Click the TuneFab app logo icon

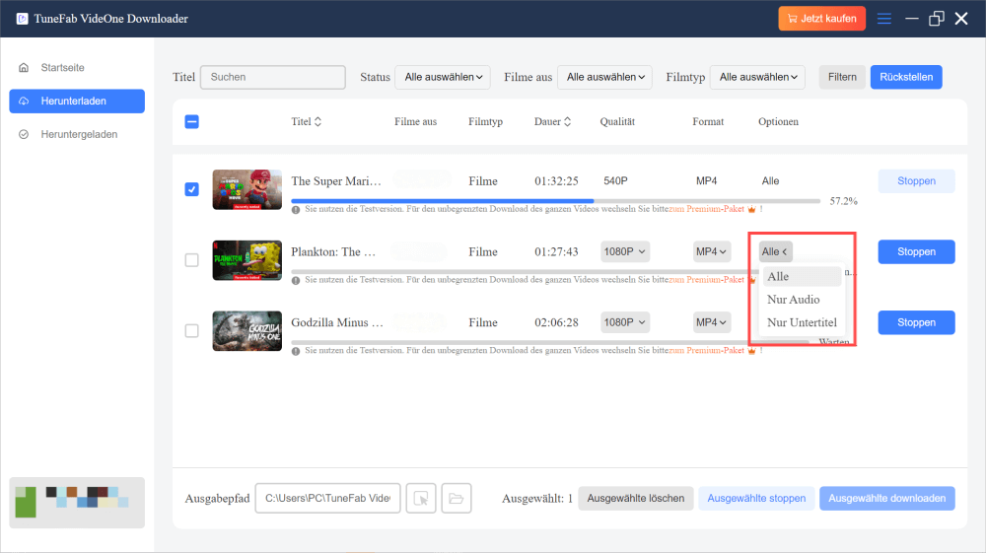pos(22,18)
